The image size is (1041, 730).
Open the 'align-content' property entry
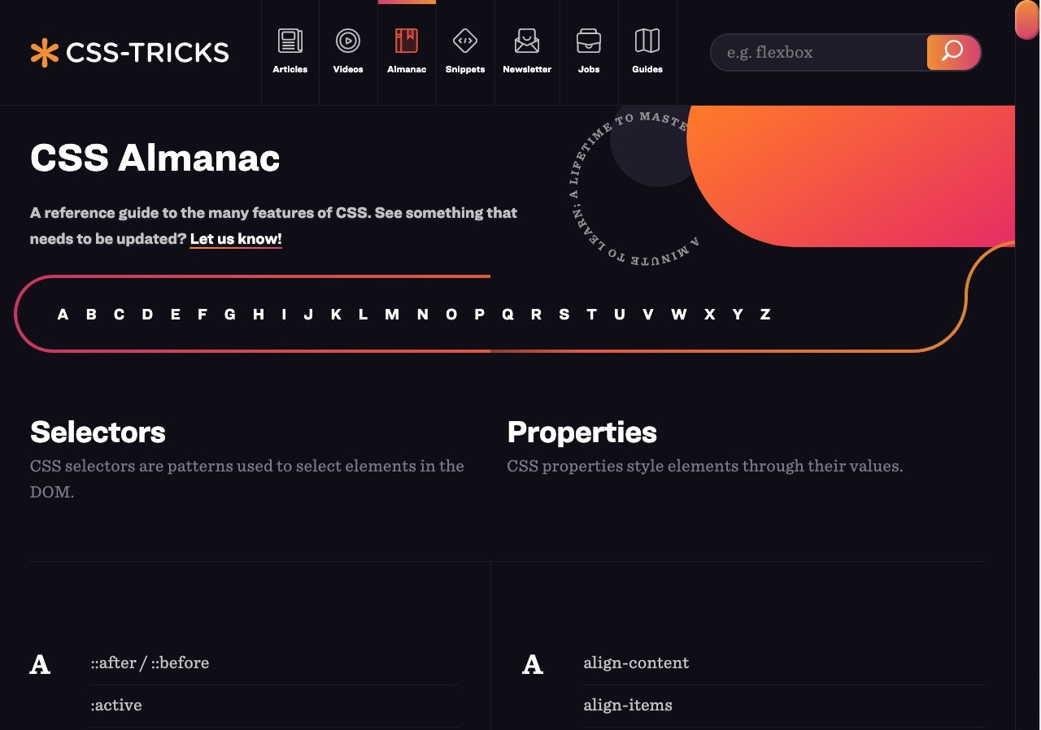click(636, 663)
